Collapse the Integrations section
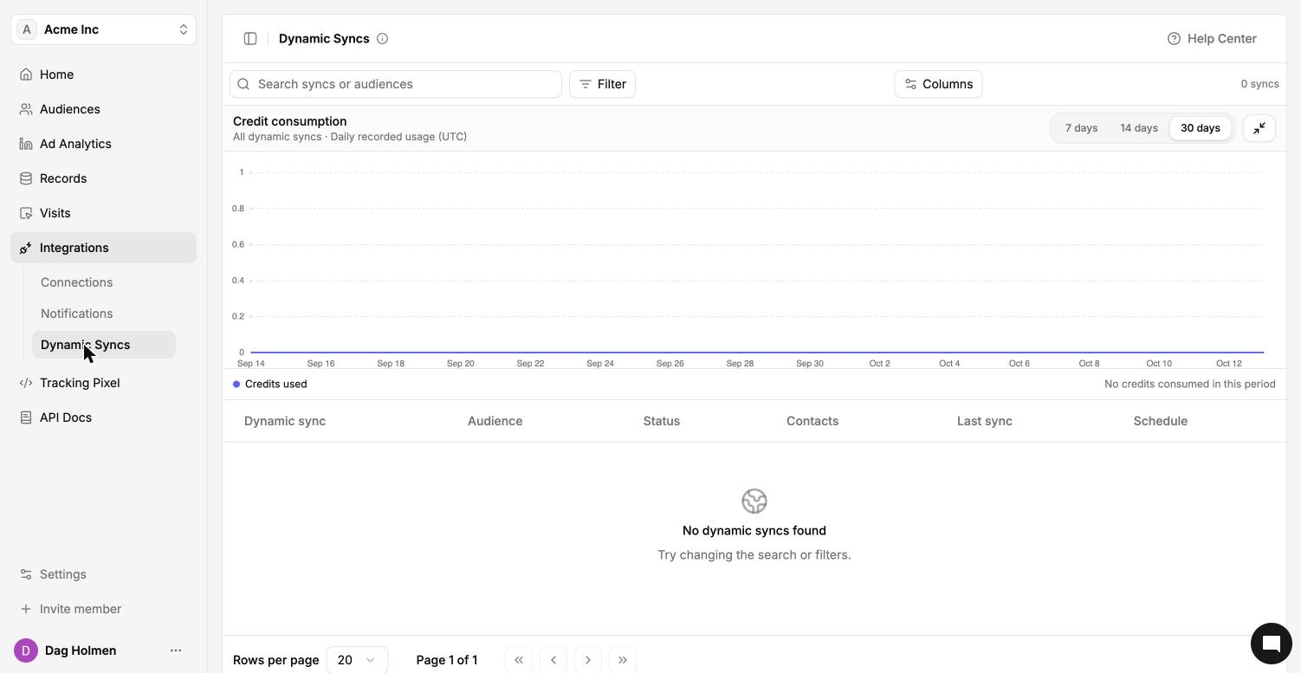The width and height of the screenshot is (1301, 673). pyautogui.click(x=104, y=248)
